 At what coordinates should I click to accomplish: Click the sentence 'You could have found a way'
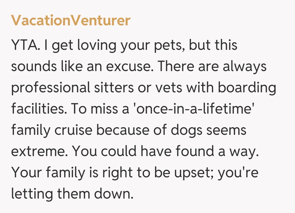coord(165,151)
